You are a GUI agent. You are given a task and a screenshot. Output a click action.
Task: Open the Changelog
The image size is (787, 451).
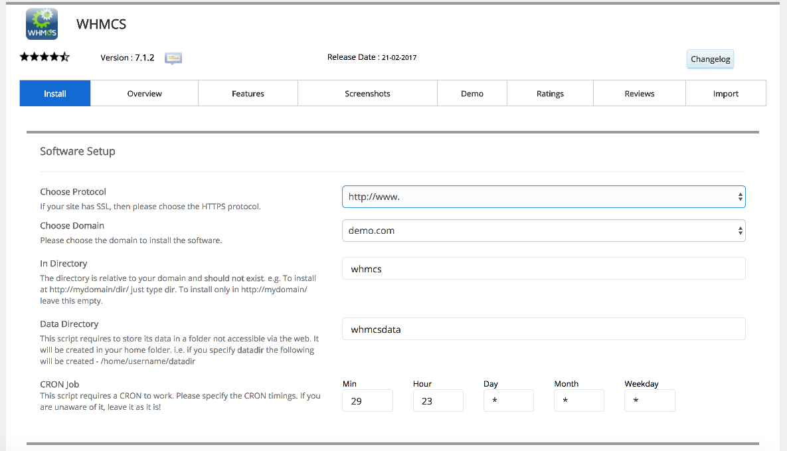tap(710, 58)
